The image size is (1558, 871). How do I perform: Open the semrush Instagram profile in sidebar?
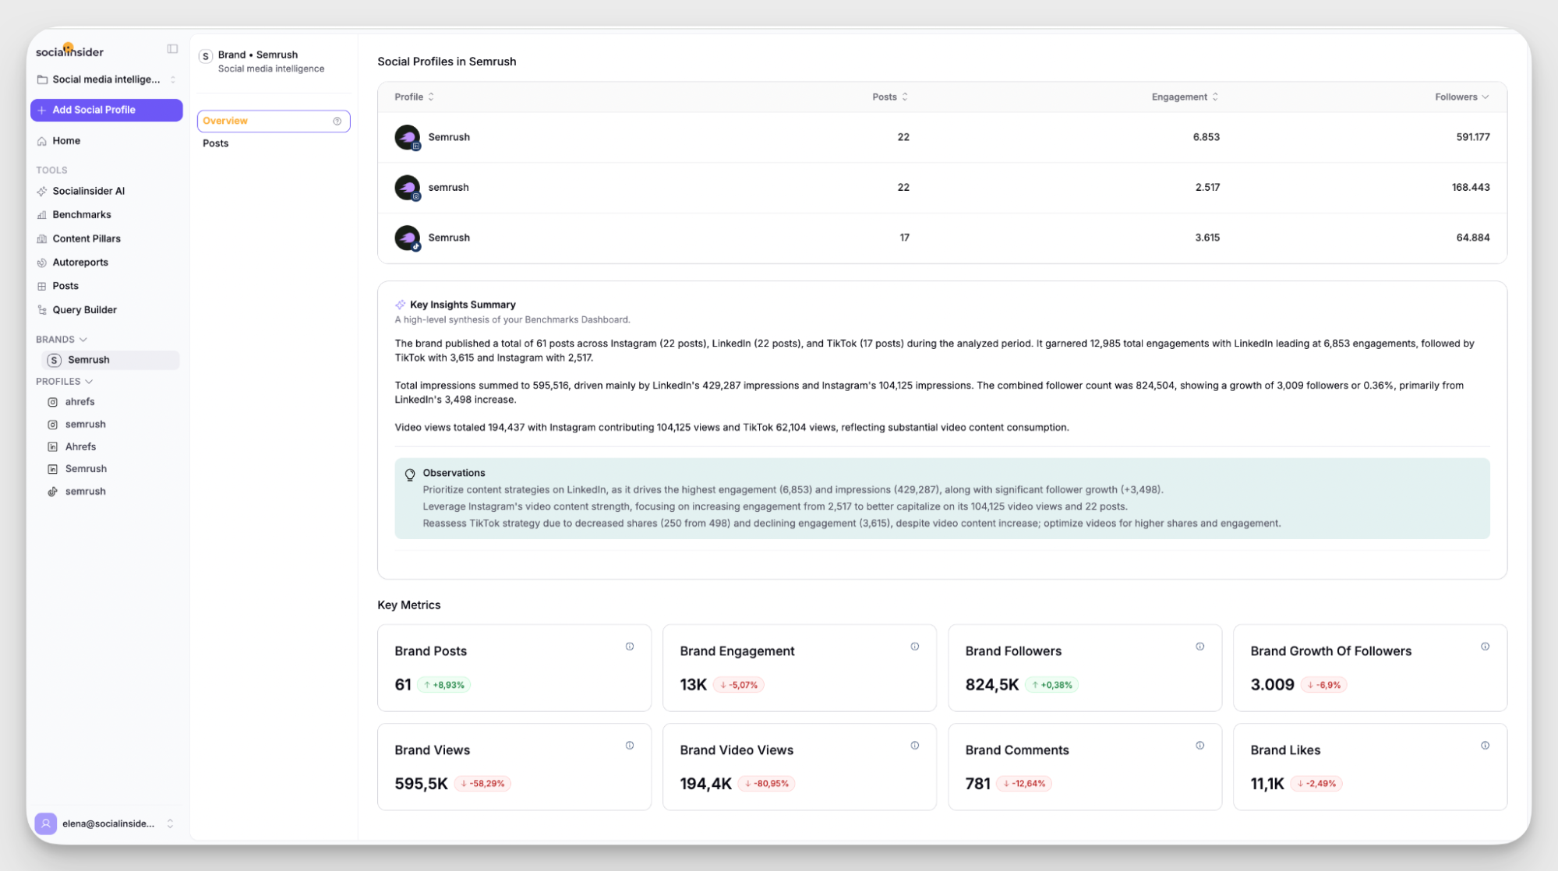85,425
